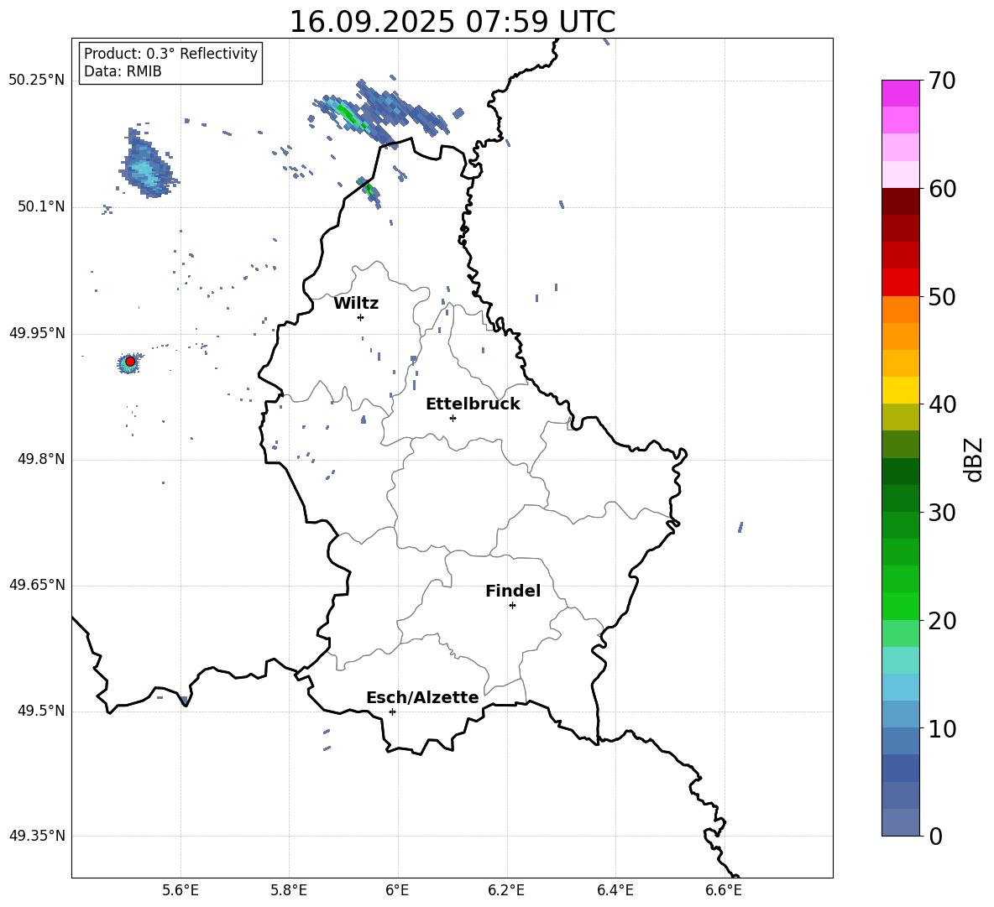The width and height of the screenshot is (994, 907).
Task: Click the title 16.09.2025 07:59 UTC
Action: [x=452, y=22]
